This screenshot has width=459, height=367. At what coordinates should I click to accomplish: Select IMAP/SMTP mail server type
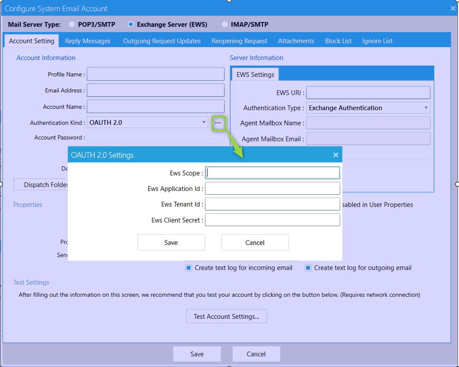[225, 25]
